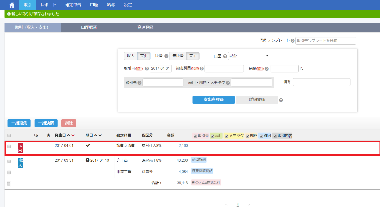Click help icon beside 詳細登録 button
This screenshot has height=207, width=380.
click(x=281, y=100)
